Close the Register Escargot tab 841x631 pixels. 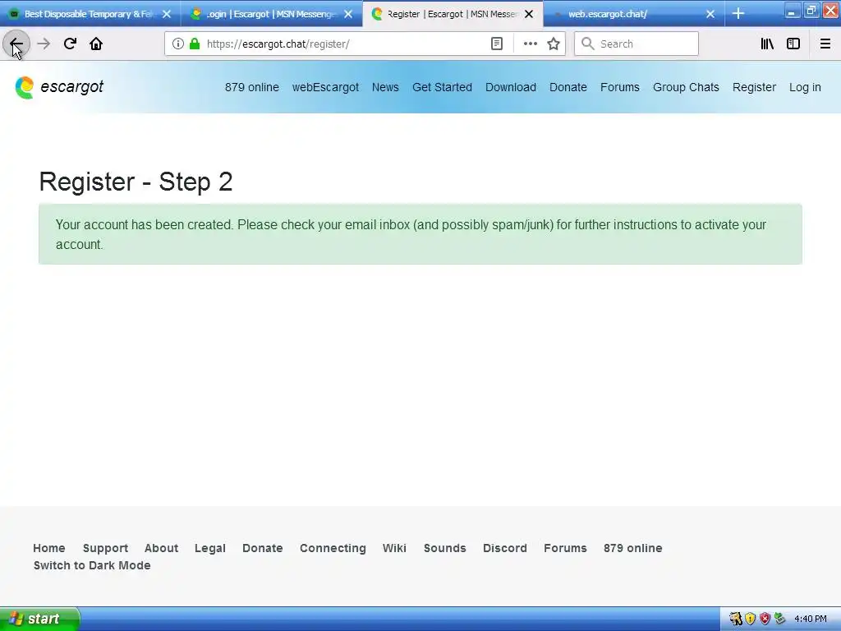(x=529, y=14)
